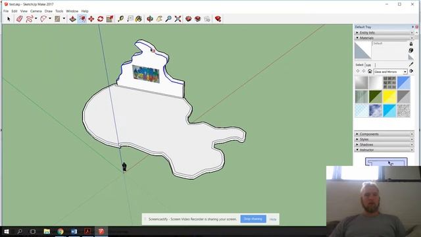Pick the Line drawing tool
This screenshot has width=421, height=237.
[x=29, y=19]
